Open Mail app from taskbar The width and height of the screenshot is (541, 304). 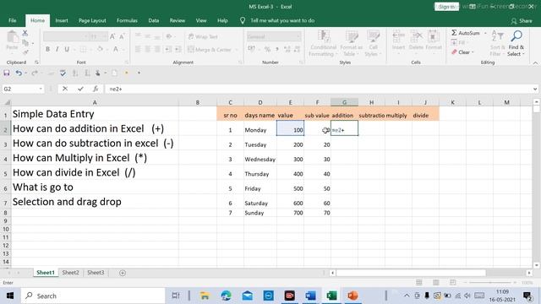[248, 296]
